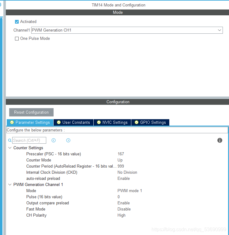Image resolution: width=229 pixels, height=235 pixels.
Task: Click the Output compare preload label
Action: (x=47, y=203)
